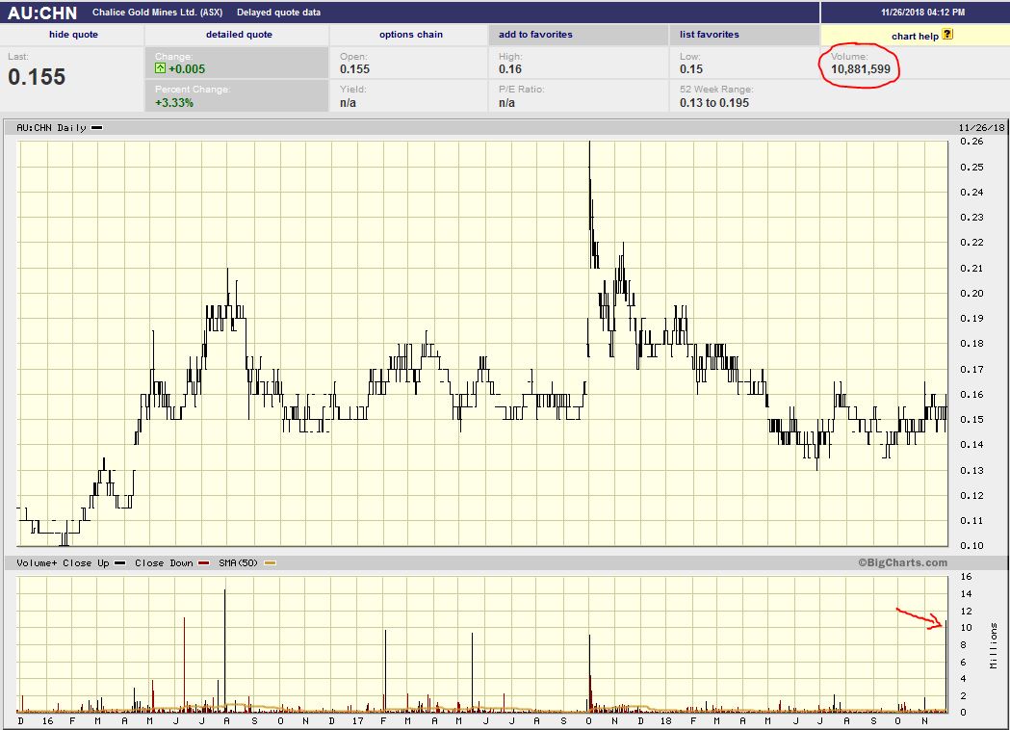Click the SMA(50) yellow legend marker

point(270,562)
